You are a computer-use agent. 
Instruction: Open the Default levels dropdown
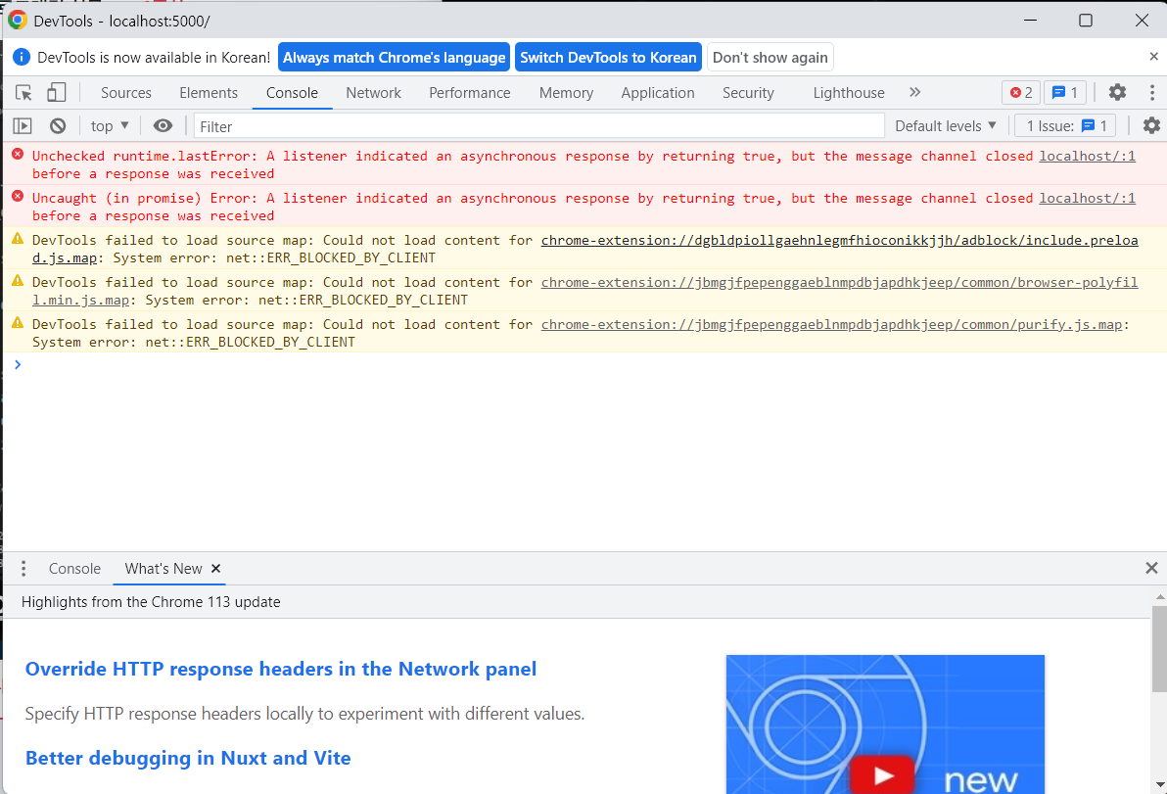pyautogui.click(x=945, y=125)
